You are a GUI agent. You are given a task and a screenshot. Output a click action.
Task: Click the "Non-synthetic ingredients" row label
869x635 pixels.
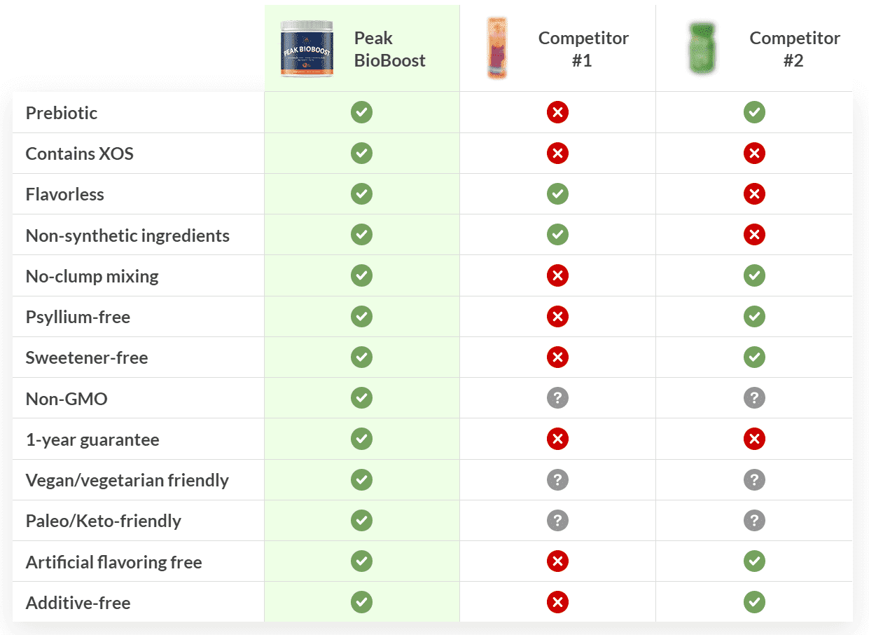point(127,235)
